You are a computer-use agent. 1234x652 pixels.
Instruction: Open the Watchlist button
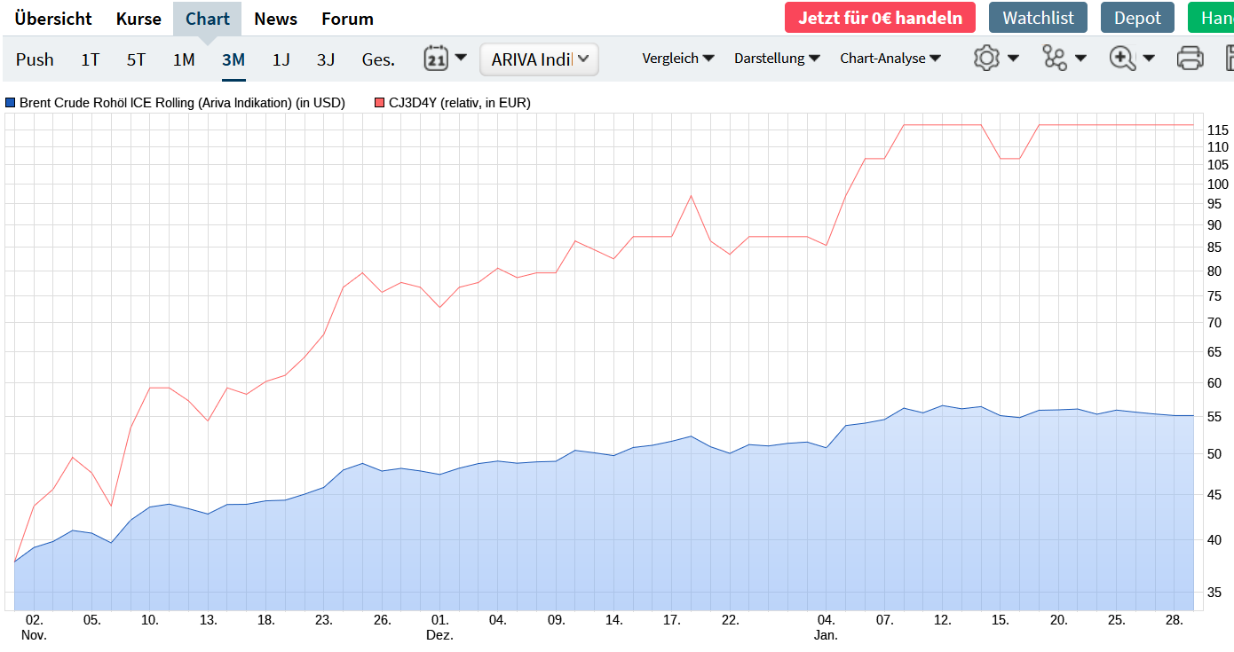click(1038, 18)
